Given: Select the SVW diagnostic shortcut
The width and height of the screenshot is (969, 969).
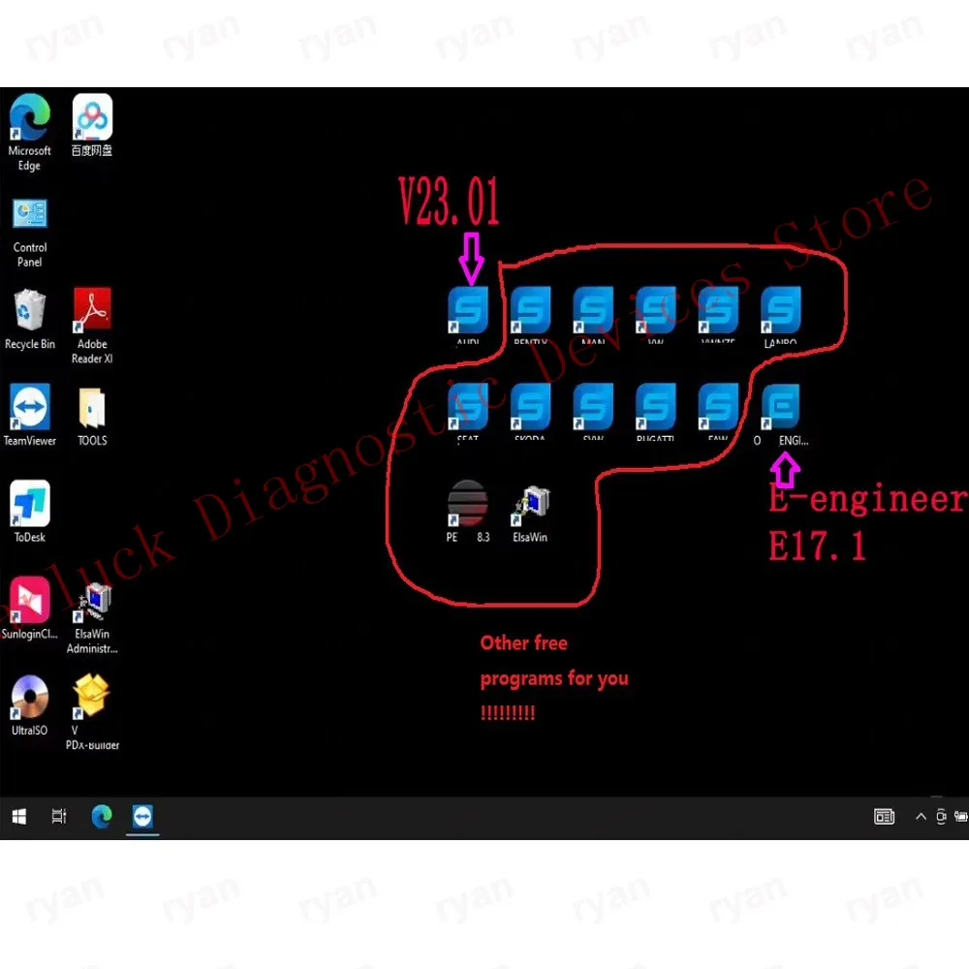Looking at the screenshot, I should [593, 412].
